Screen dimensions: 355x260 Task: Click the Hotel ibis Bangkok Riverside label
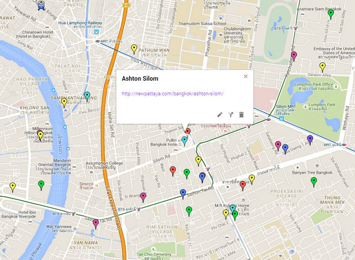point(18,214)
